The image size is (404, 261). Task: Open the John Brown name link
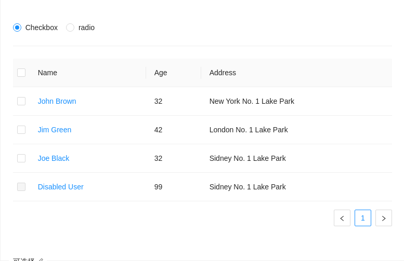57,101
